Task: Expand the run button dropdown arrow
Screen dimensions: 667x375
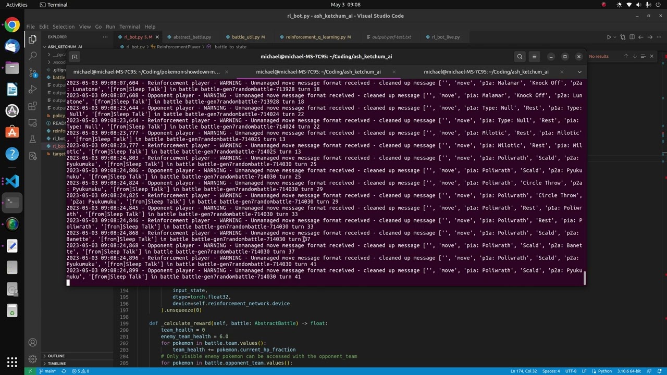Action: point(615,37)
